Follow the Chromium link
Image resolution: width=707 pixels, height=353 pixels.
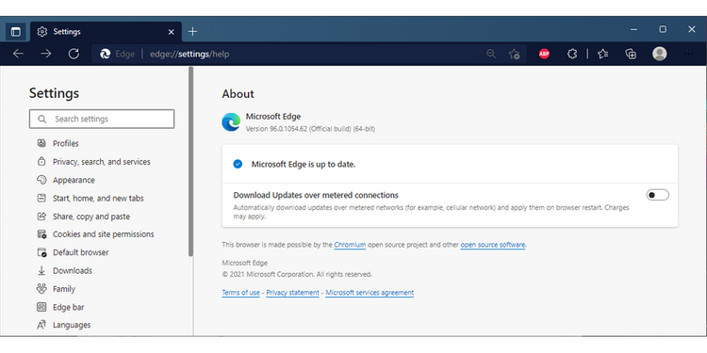(x=350, y=245)
